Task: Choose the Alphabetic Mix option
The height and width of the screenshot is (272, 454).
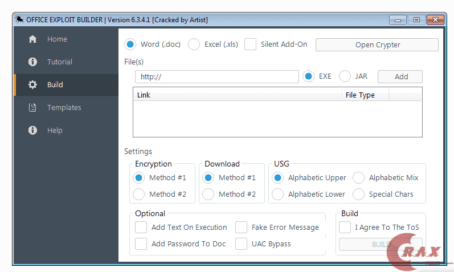Action: pos(359,178)
